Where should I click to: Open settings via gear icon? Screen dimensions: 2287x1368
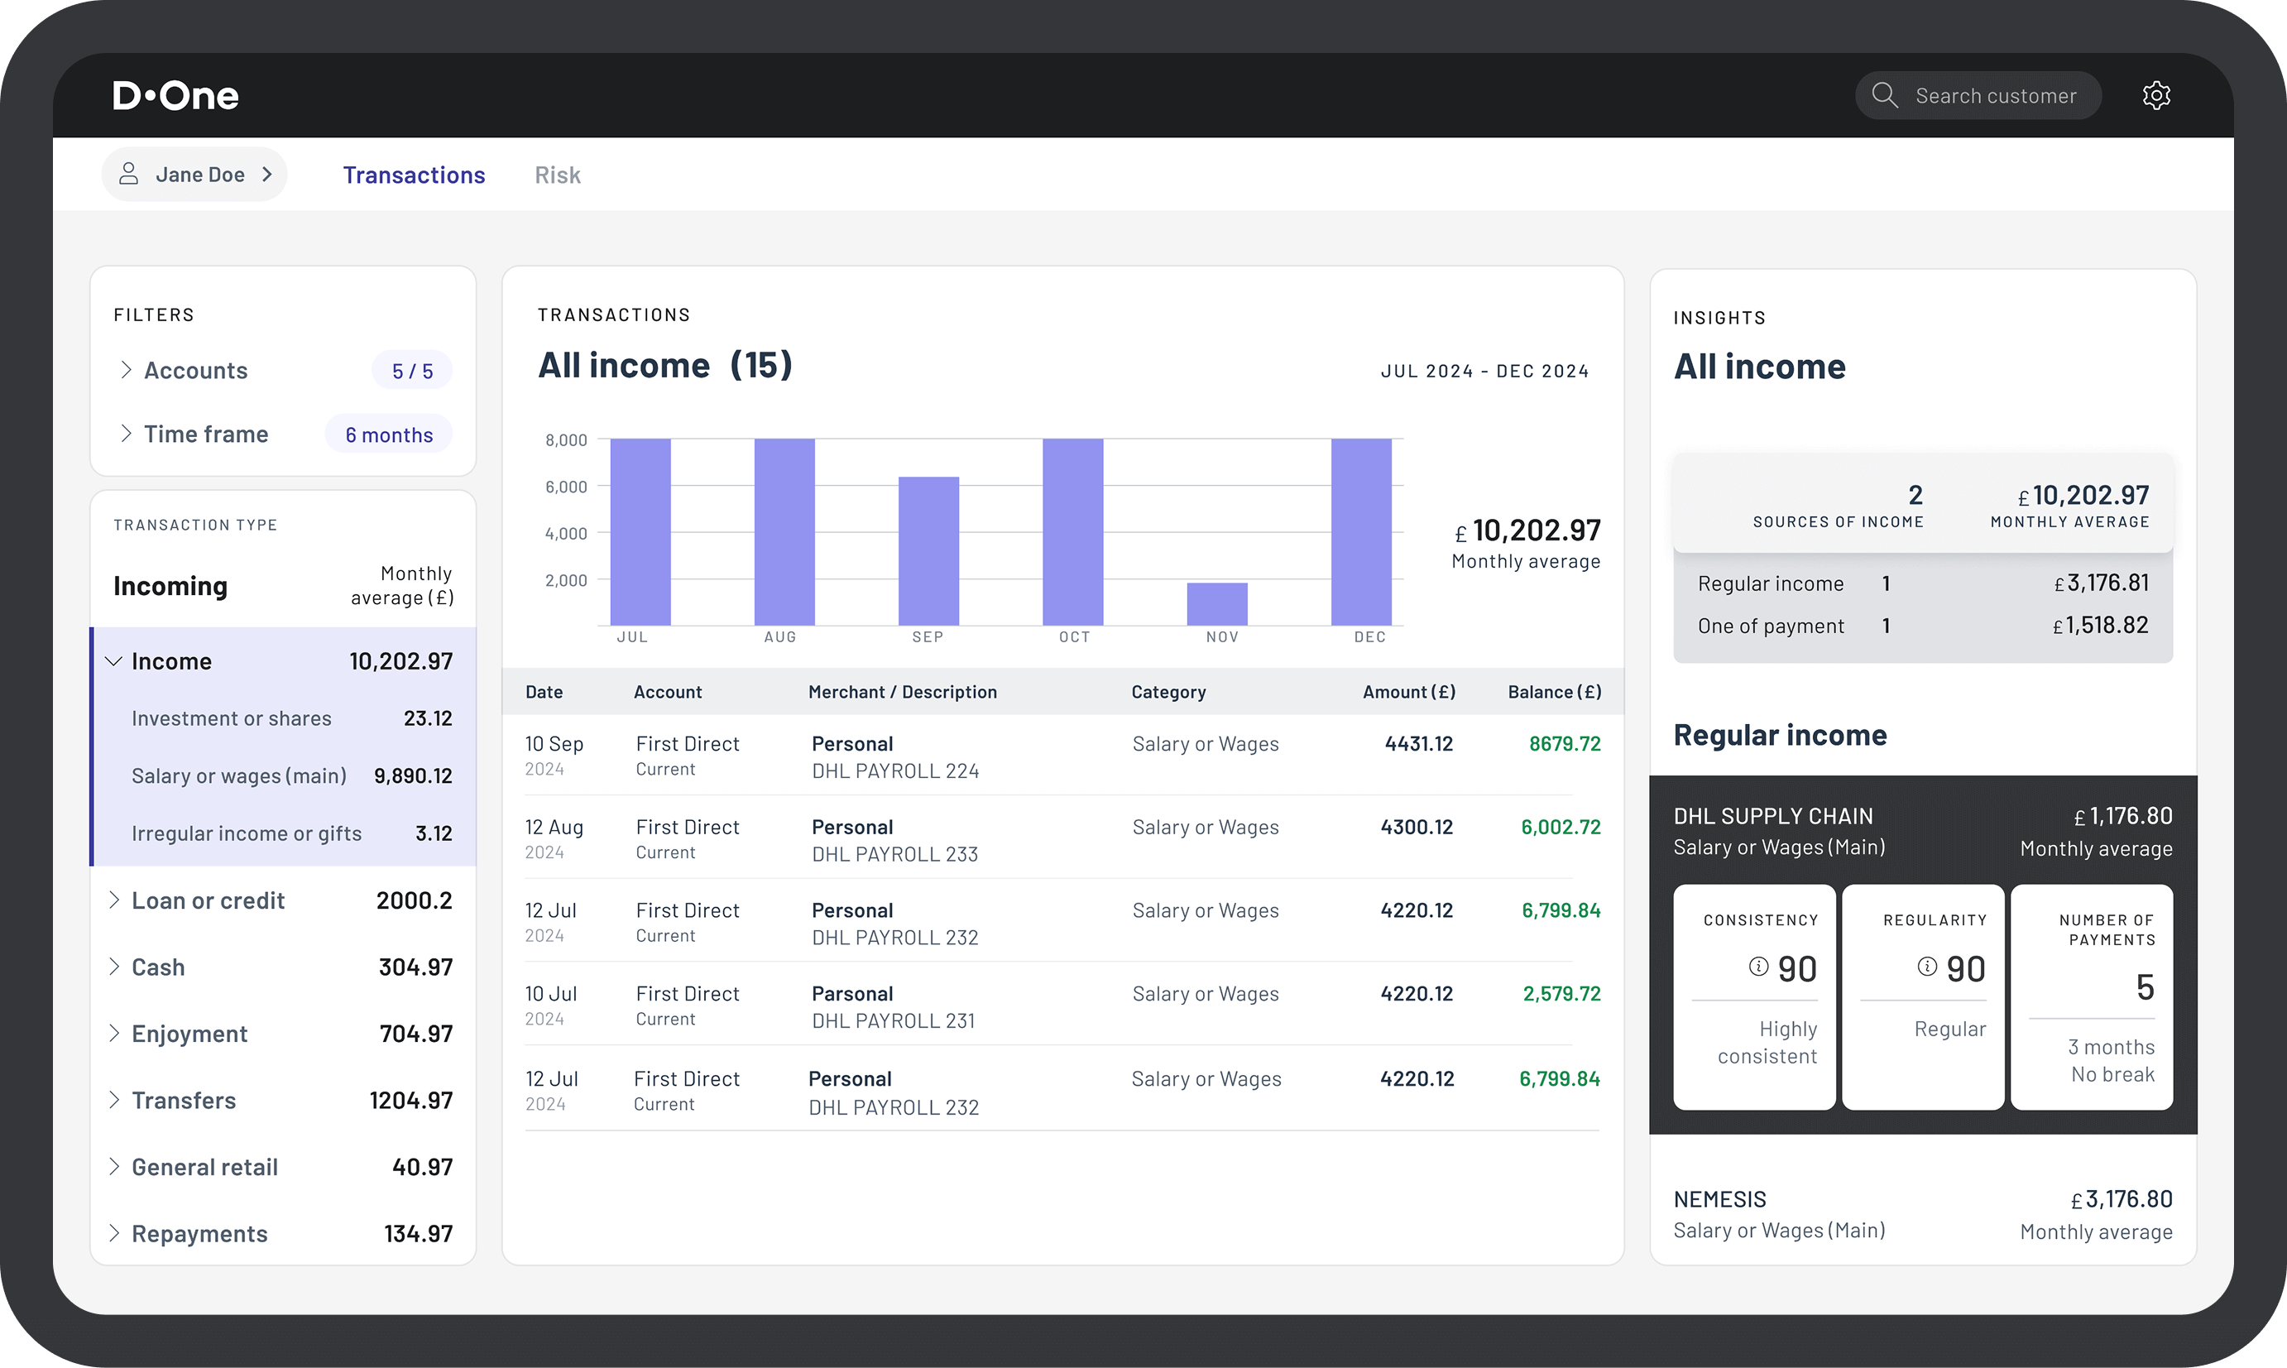[x=2156, y=95]
